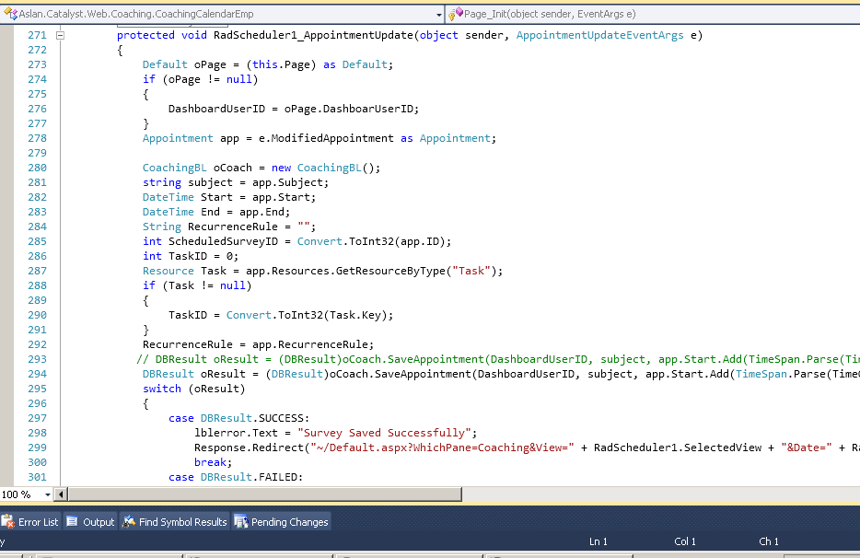Image resolution: width=860 pixels, height=558 pixels.
Task: Click the Find Symbol Results tab icon
Action: [x=128, y=522]
